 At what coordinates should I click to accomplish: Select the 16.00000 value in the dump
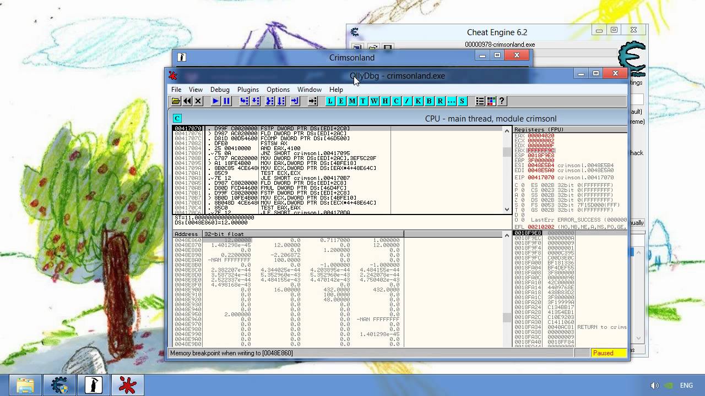coord(286,290)
